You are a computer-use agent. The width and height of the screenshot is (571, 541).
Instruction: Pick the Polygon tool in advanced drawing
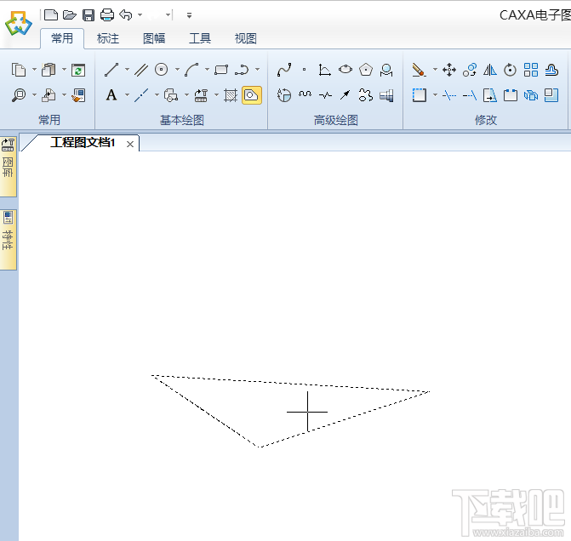point(366,70)
